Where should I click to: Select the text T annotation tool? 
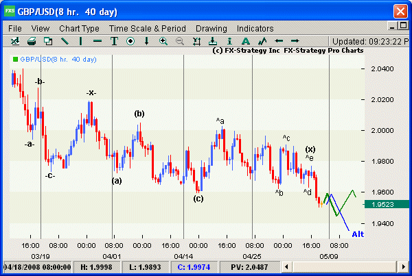(x=114, y=41)
